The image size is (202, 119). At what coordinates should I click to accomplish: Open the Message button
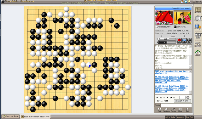click(x=180, y=117)
